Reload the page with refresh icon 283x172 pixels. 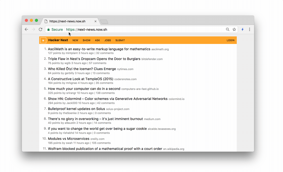(x=40, y=29)
